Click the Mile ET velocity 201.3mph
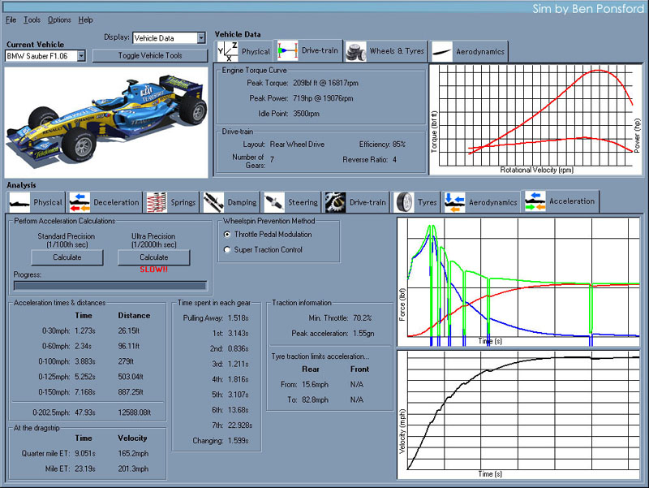 pos(133,469)
